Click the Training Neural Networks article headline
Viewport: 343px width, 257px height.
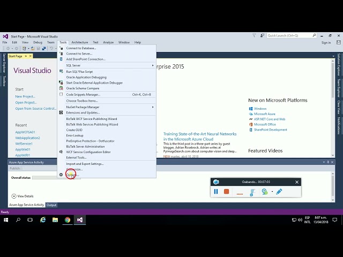pyautogui.click(x=200, y=137)
